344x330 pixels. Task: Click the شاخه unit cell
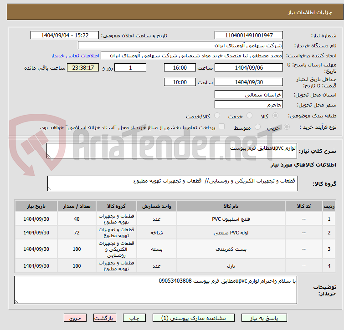[x=157, y=233]
